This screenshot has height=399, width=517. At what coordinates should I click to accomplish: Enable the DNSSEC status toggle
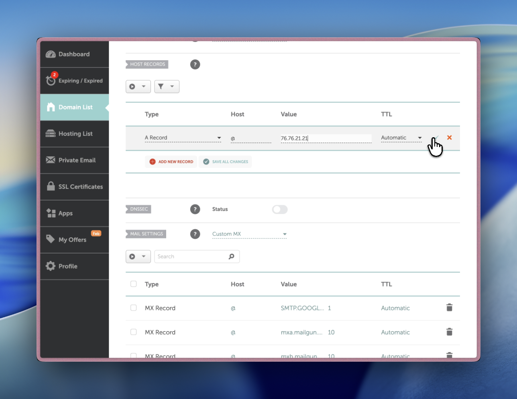point(280,209)
